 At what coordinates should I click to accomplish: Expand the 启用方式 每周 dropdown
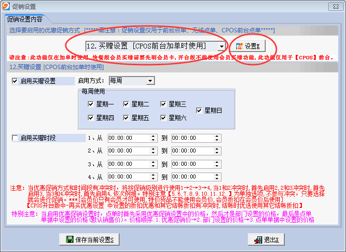pyautogui.click(x=150, y=81)
